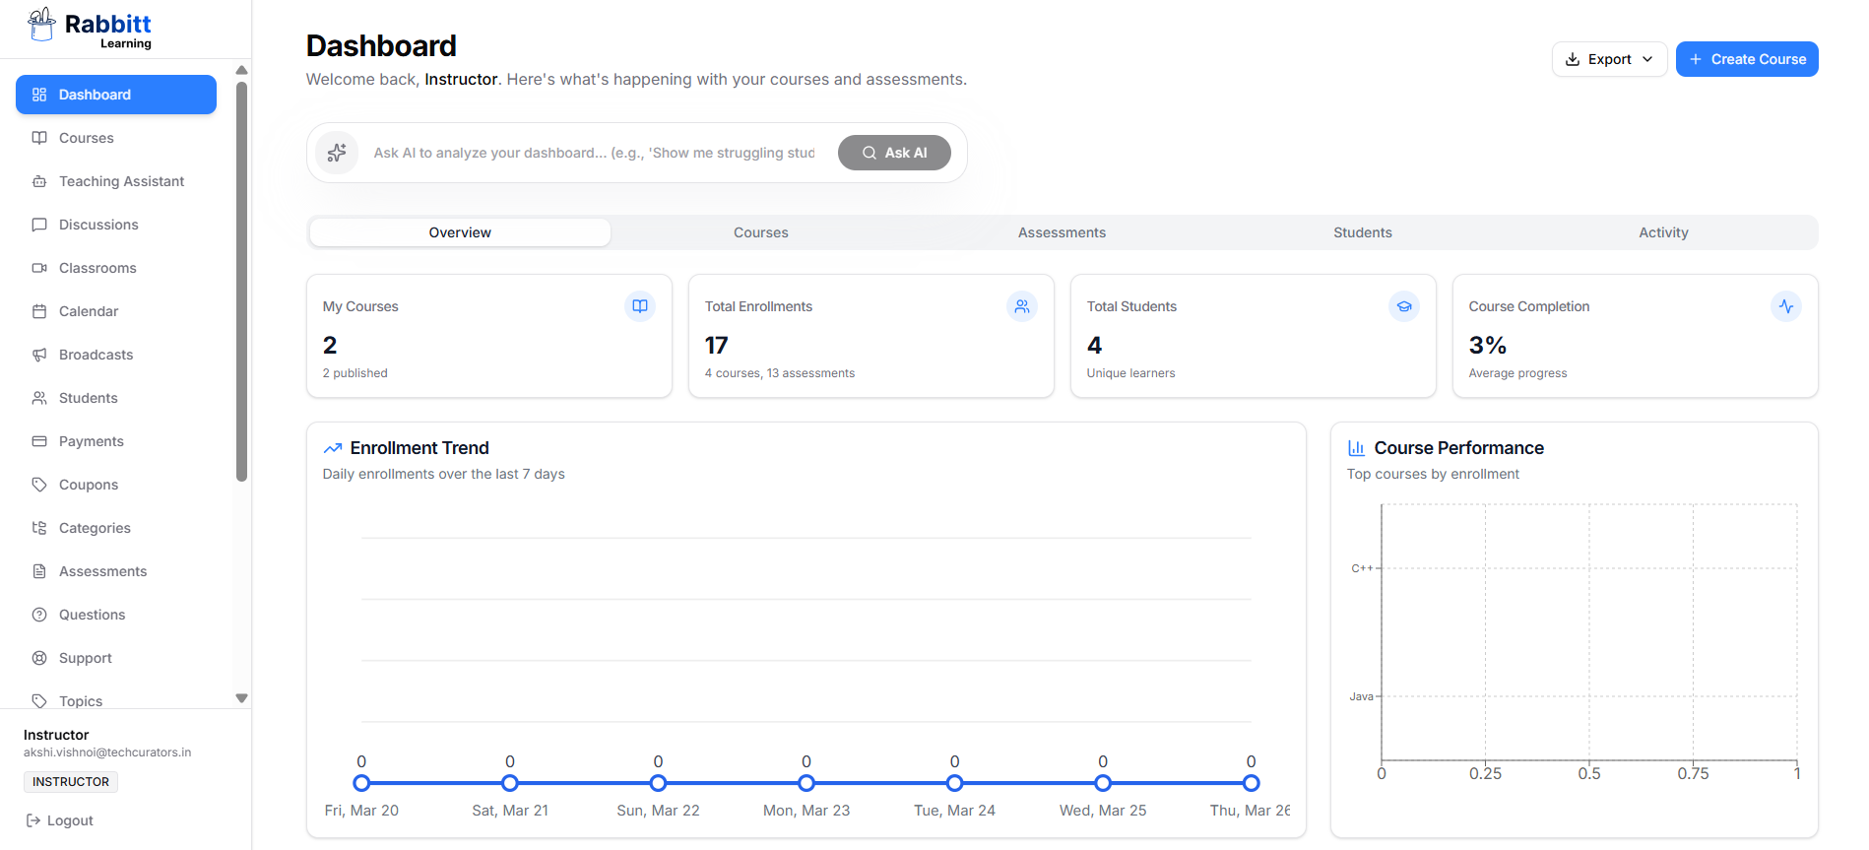This screenshot has height=850, width=1869.
Task: Switch to the Assessments tab
Action: (x=1062, y=232)
